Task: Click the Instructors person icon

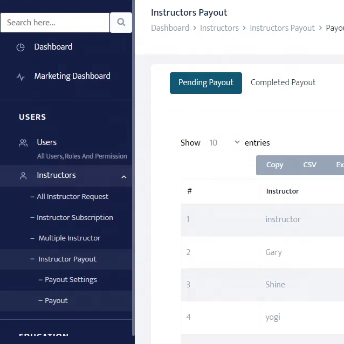Action: [x=23, y=176]
